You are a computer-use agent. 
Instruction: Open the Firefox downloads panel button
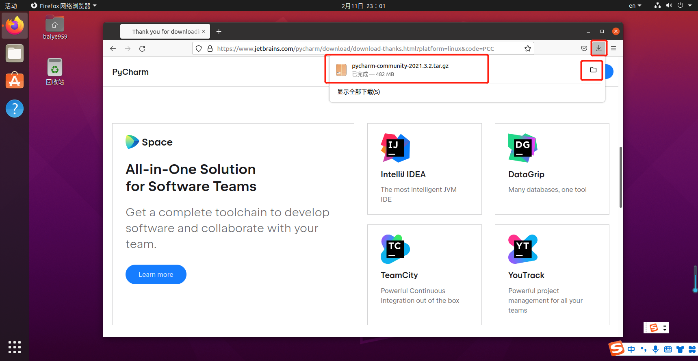(598, 48)
